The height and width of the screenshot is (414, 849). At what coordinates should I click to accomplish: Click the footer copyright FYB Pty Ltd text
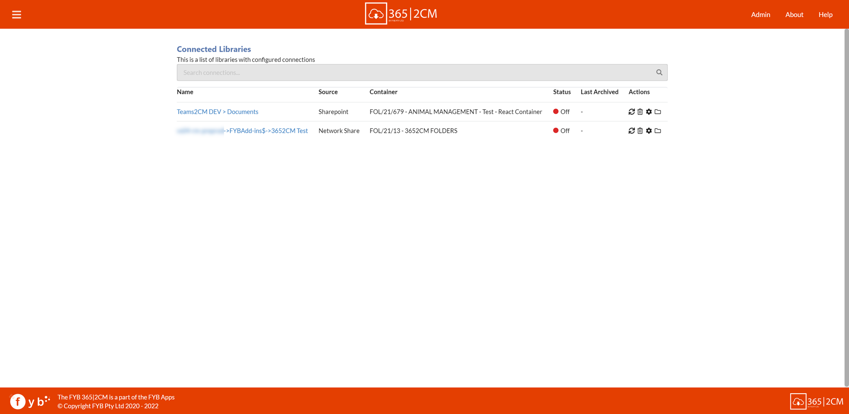click(x=108, y=406)
